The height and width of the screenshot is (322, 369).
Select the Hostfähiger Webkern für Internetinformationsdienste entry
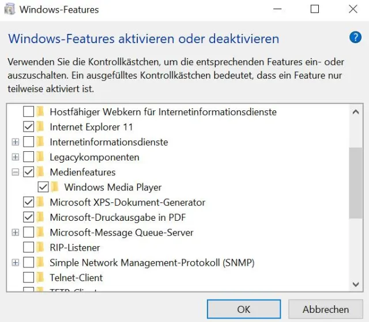click(x=163, y=112)
